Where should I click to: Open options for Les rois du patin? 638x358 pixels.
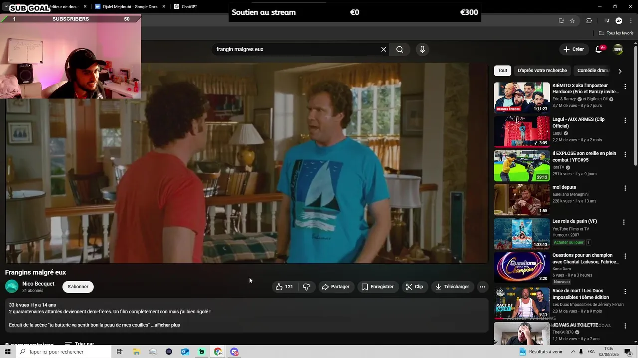click(624, 222)
